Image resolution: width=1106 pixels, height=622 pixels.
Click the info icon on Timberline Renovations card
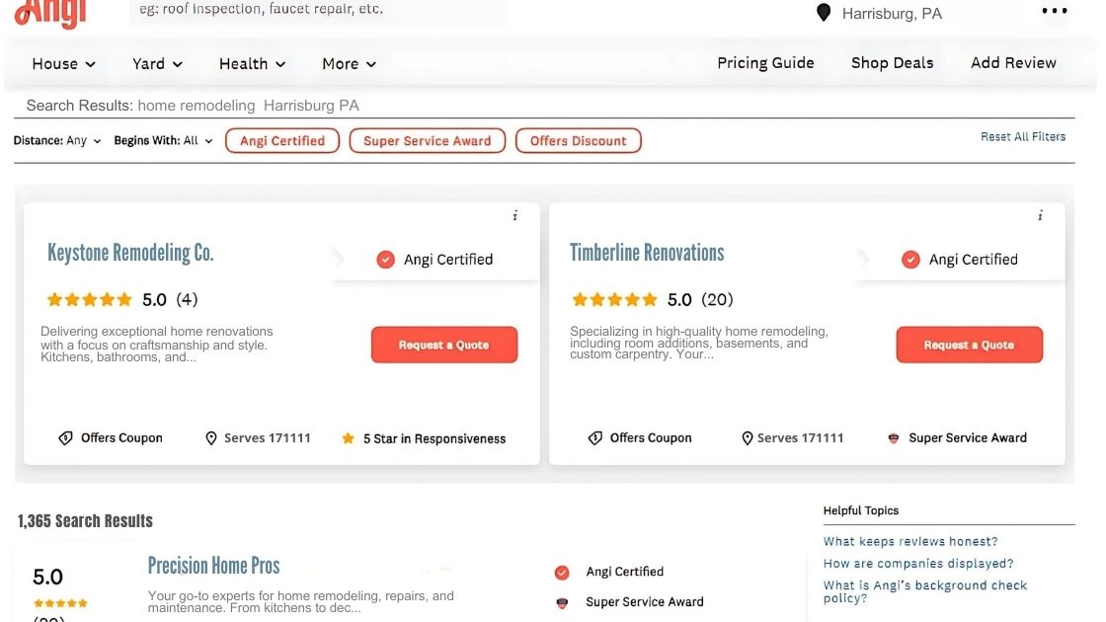point(1040,216)
